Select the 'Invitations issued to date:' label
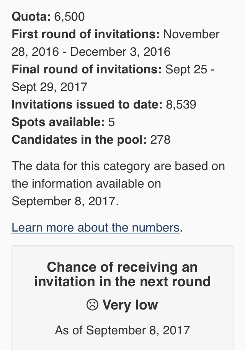Viewport: 245px width, 350px height. 87,104
